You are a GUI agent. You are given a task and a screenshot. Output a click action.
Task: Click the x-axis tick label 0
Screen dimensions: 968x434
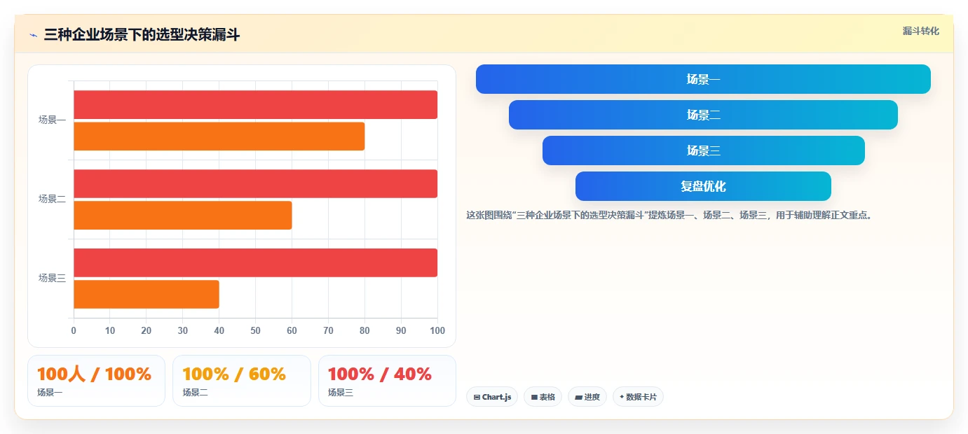(74, 330)
